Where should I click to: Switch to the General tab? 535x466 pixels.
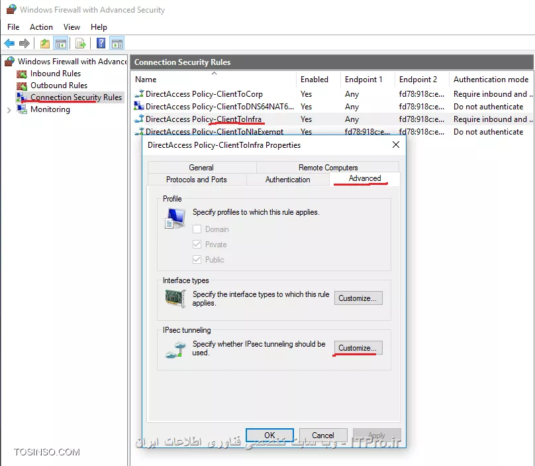coord(202,168)
